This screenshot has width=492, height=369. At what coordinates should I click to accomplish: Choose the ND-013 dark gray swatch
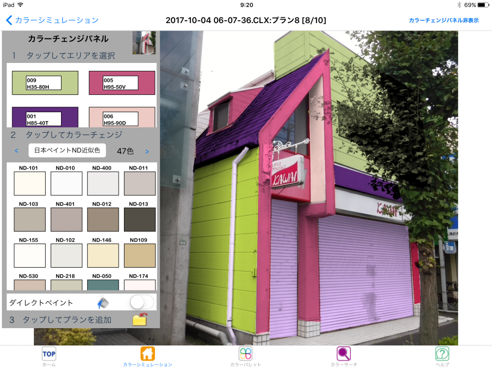[x=140, y=219]
